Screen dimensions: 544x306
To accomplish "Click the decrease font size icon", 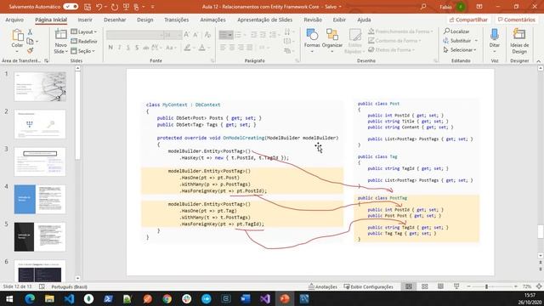I will pos(195,34).
